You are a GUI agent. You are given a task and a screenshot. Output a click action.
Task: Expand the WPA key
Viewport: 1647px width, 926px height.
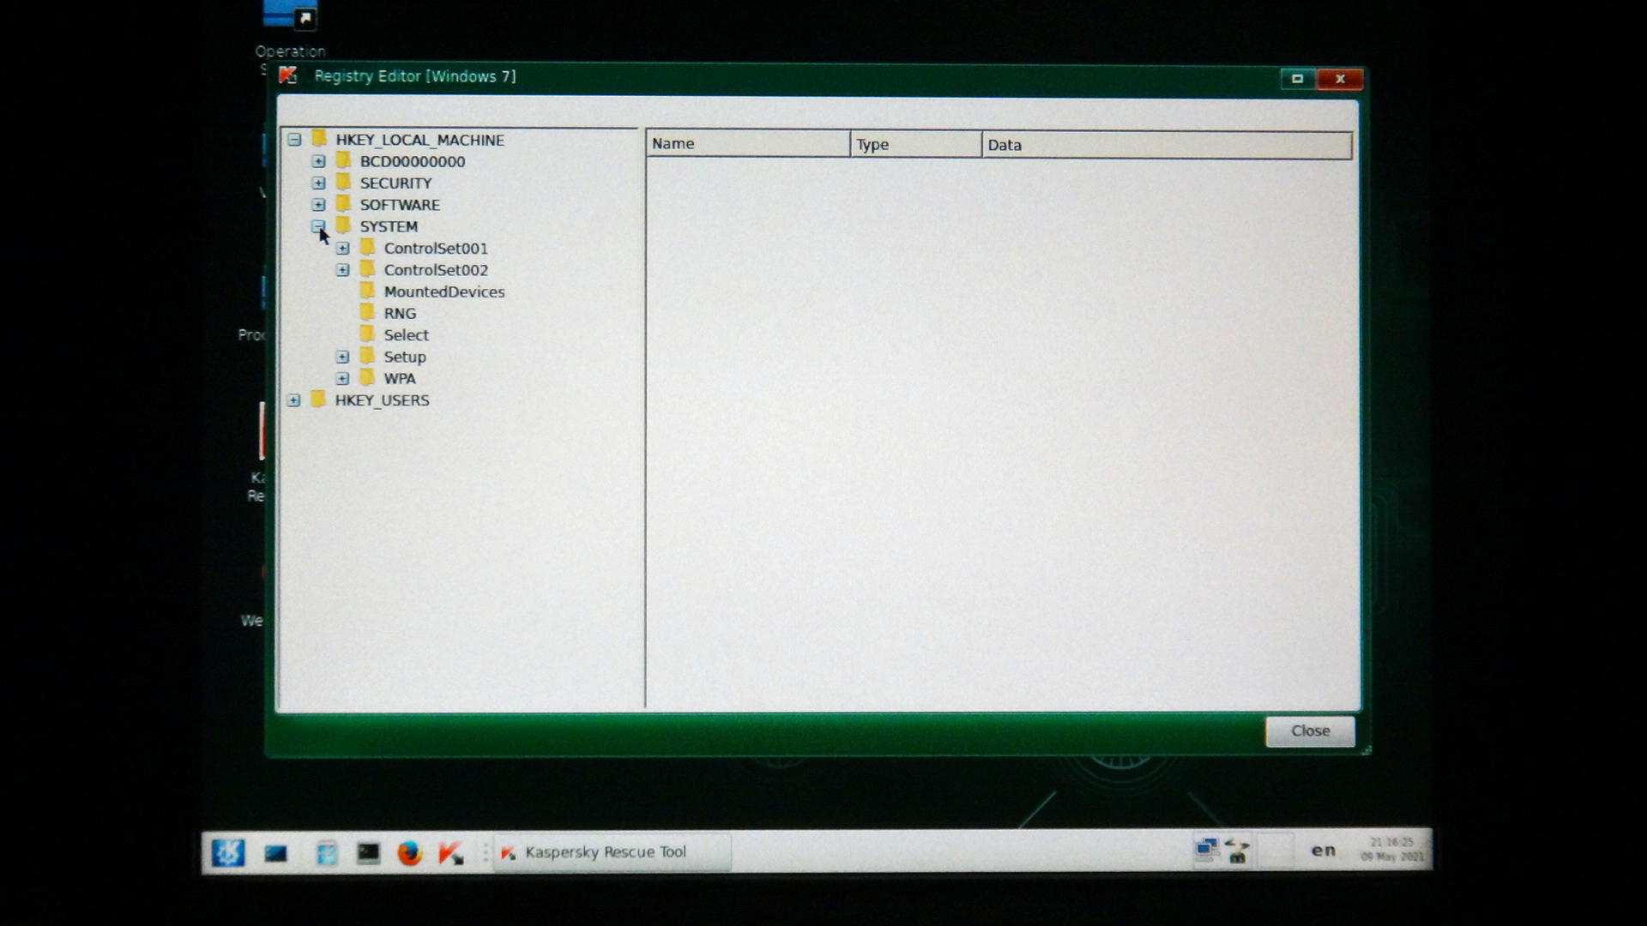click(x=342, y=378)
